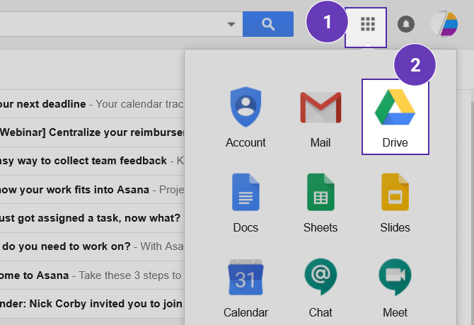Open 'your work fits into Asana' email
Screen dimensions: 474x325
click(x=92, y=190)
